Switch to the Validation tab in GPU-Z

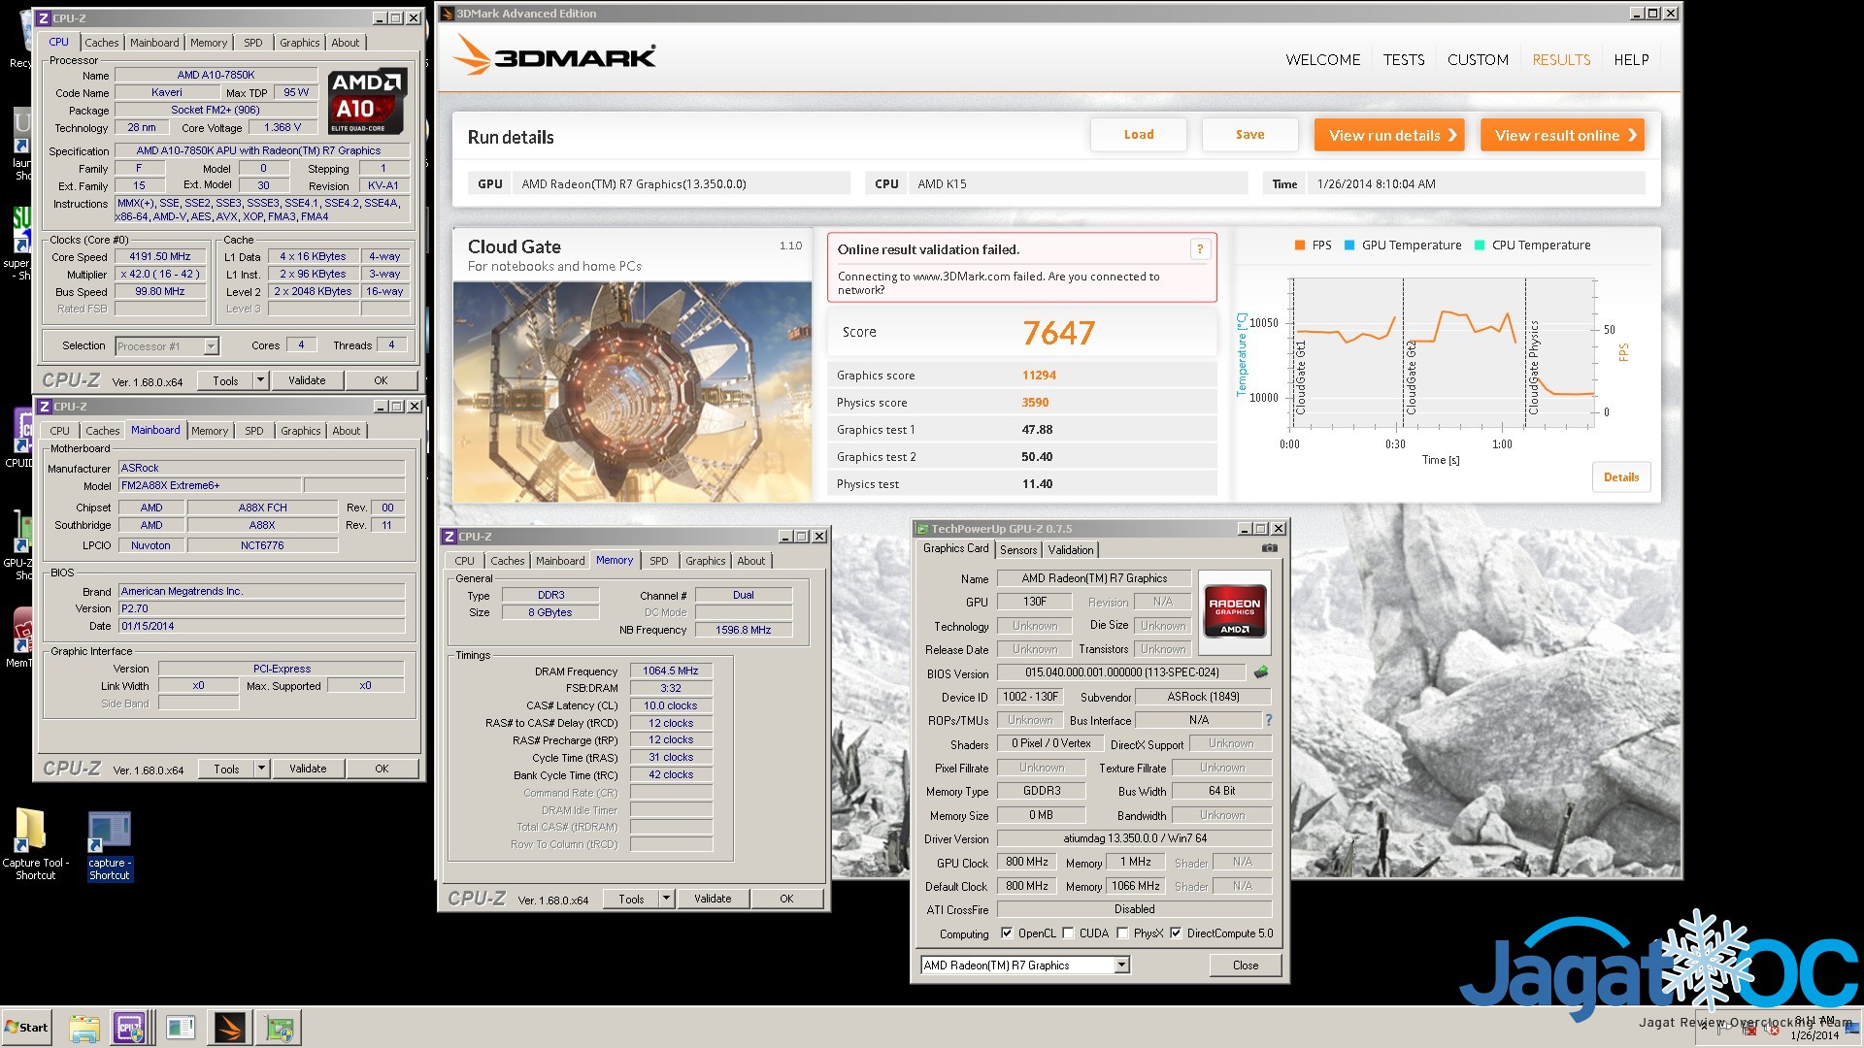tap(1071, 550)
